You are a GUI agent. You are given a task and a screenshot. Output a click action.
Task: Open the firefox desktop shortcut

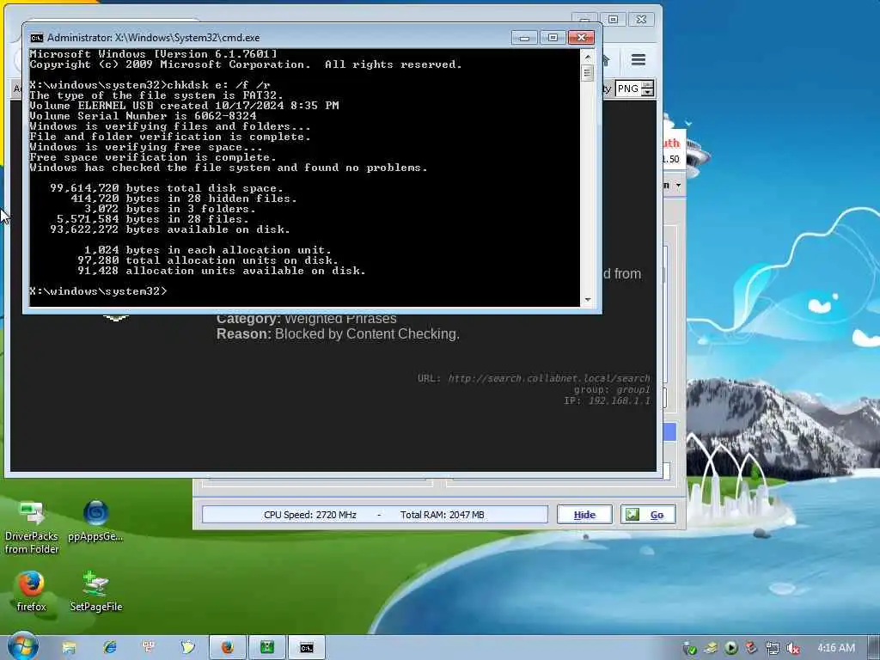tap(32, 590)
